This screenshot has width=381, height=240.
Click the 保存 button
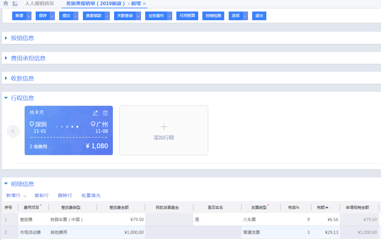[43, 16]
